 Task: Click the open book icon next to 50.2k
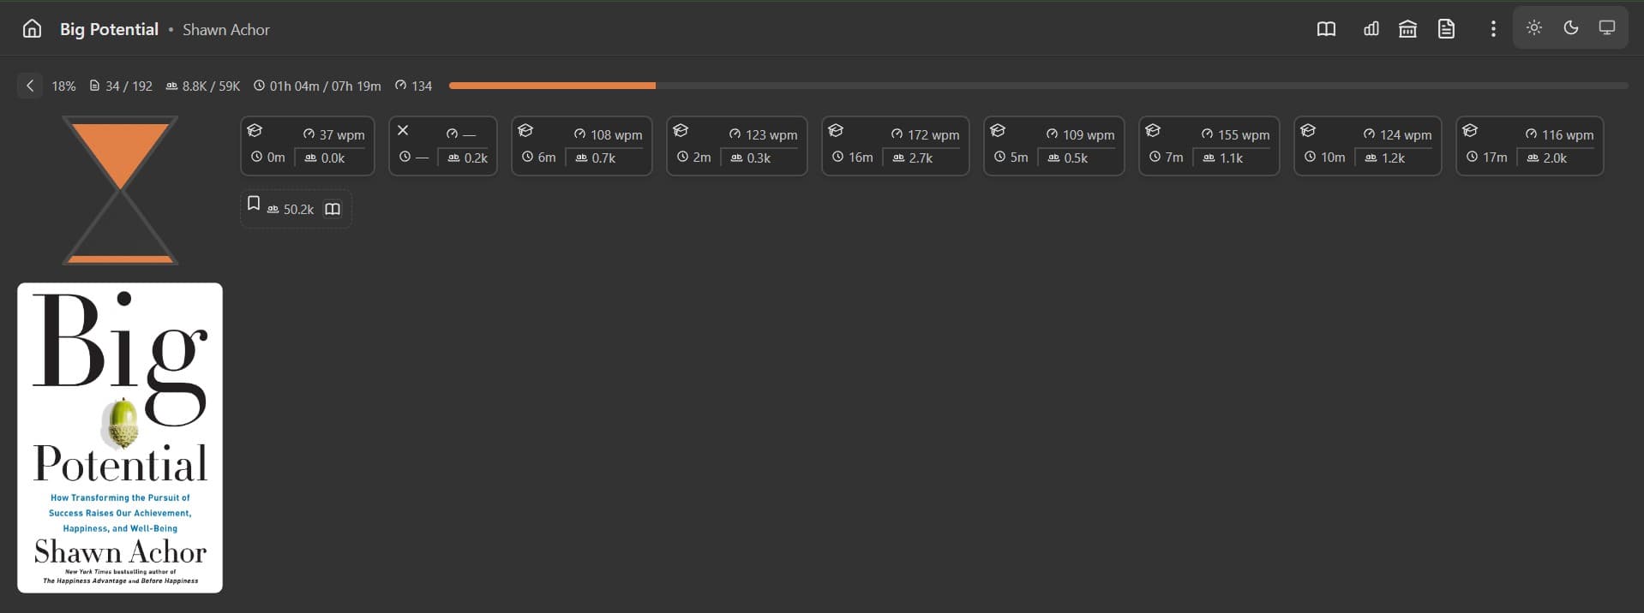point(333,209)
